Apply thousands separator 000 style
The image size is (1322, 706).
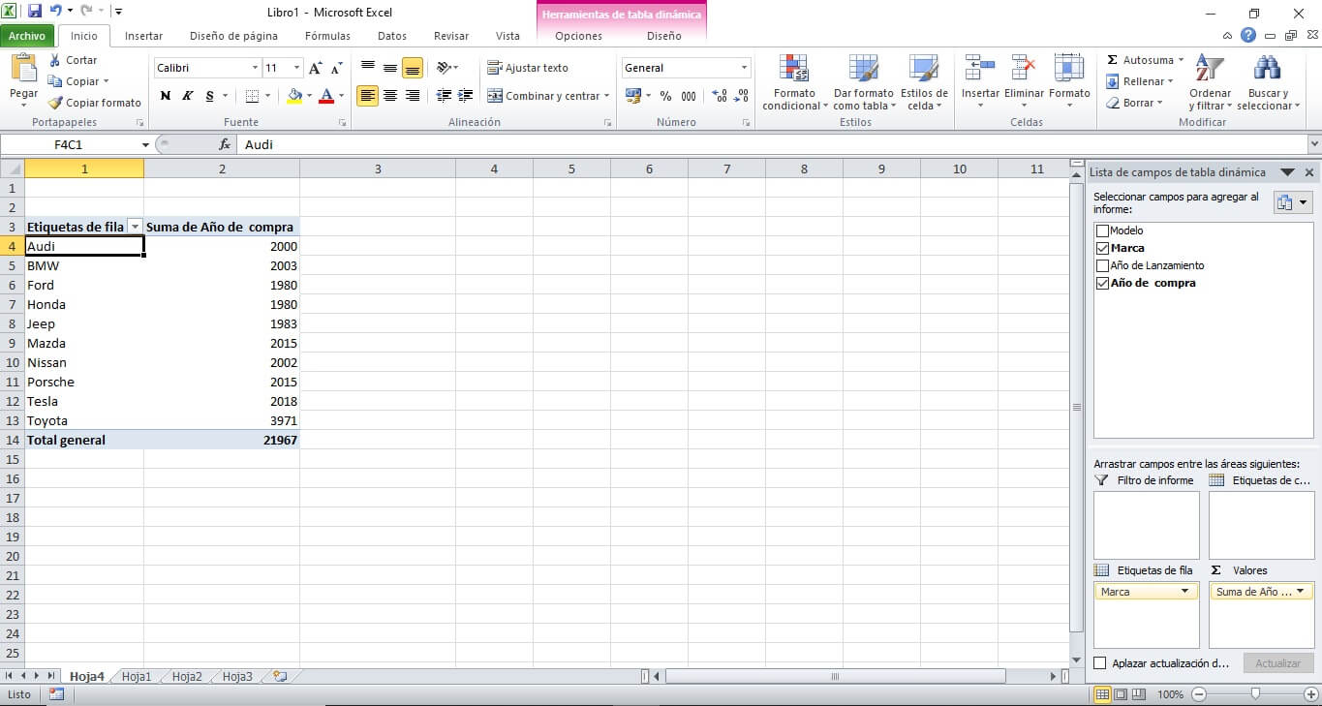pos(689,96)
